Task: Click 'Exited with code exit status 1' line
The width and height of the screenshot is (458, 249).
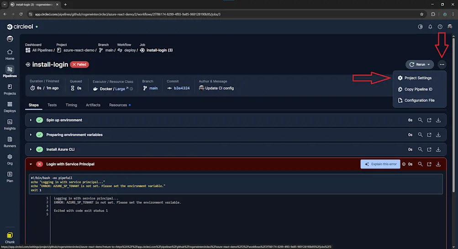Action: point(81,211)
